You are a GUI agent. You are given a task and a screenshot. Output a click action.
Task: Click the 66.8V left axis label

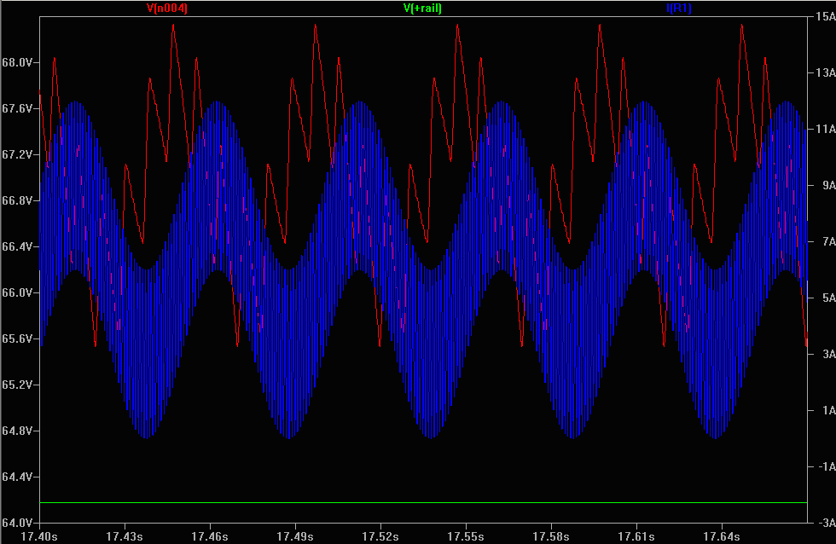tap(17, 201)
